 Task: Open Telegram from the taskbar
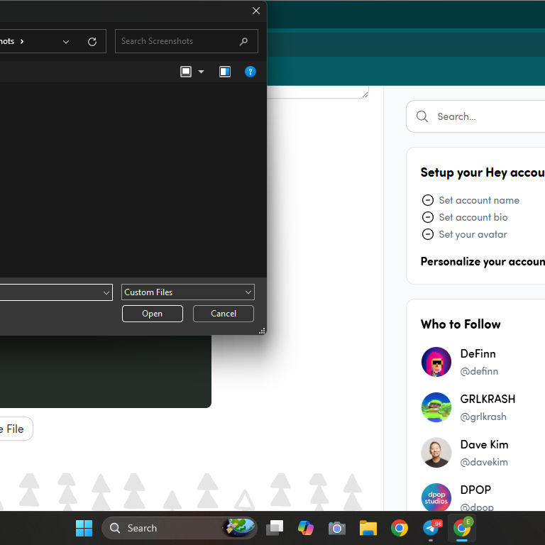(431, 528)
